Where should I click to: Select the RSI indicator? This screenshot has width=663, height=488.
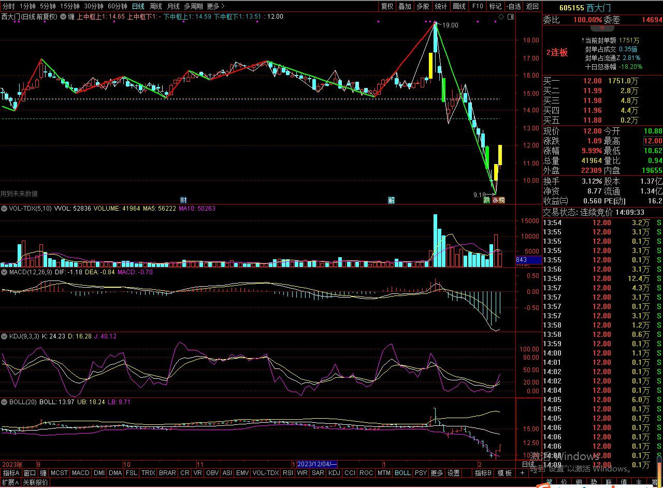[288, 473]
